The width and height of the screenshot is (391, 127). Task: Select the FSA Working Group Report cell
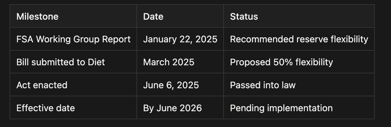(73, 39)
